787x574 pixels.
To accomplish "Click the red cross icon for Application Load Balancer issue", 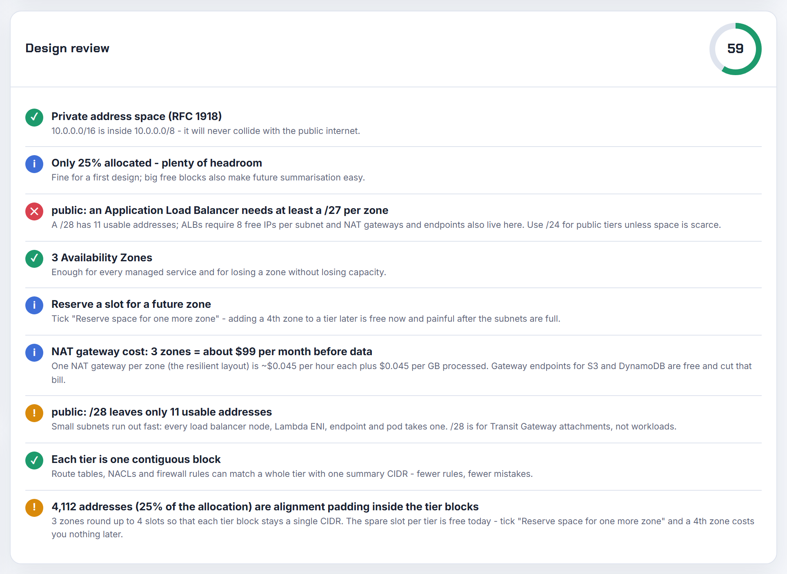I will [34, 211].
